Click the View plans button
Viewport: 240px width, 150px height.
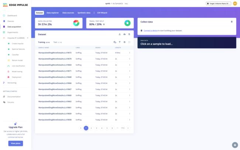point(16,143)
